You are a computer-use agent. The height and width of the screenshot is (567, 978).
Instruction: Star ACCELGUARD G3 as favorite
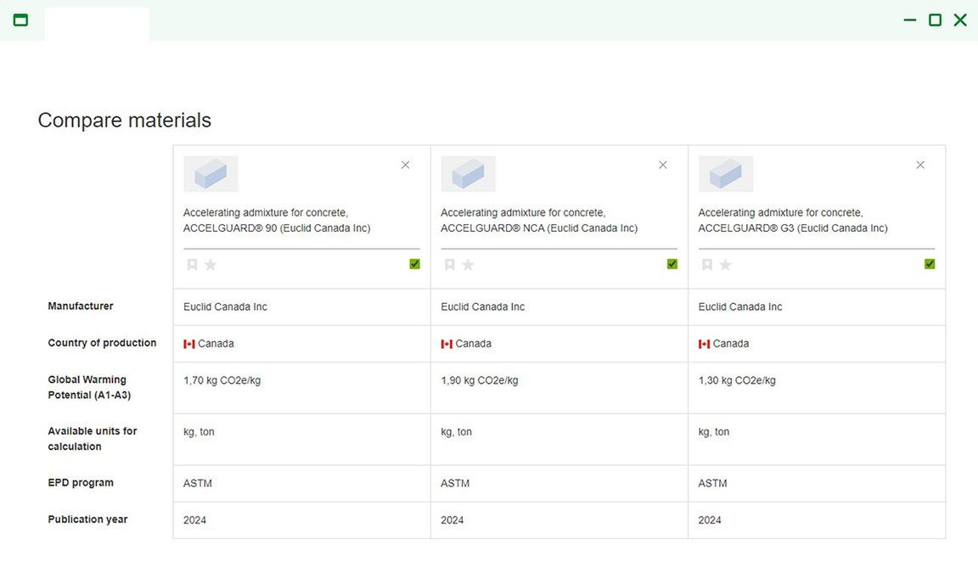pyautogui.click(x=725, y=265)
